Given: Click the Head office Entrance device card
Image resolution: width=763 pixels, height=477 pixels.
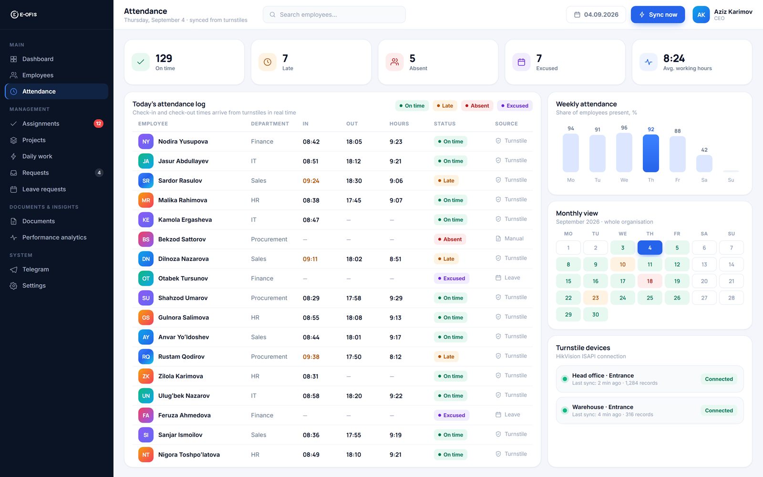Looking at the screenshot, I should [x=650, y=379].
